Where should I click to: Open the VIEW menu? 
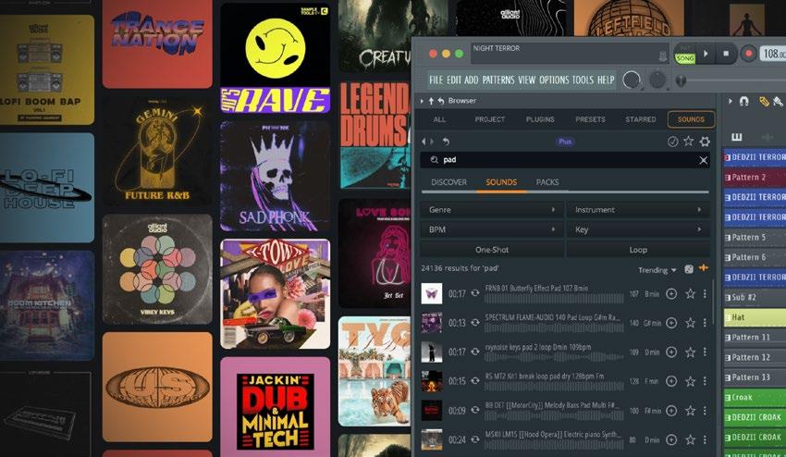(526, 80)
